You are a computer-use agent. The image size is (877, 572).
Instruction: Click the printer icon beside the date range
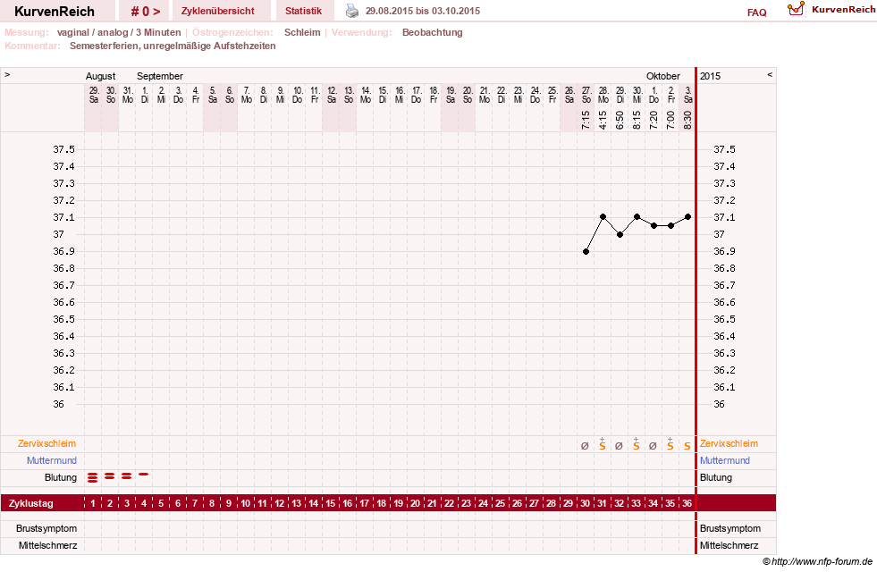352,11
